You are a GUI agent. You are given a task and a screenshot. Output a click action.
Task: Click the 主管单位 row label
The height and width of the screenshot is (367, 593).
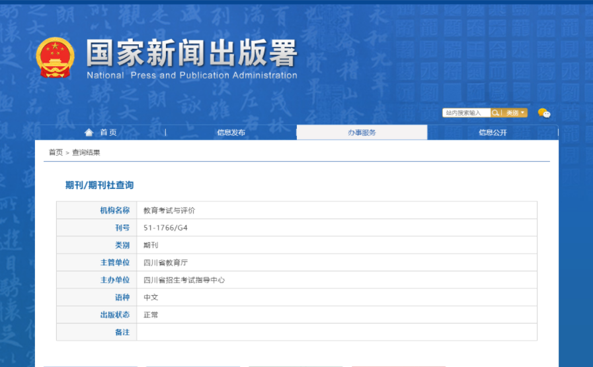click(115, 263)
